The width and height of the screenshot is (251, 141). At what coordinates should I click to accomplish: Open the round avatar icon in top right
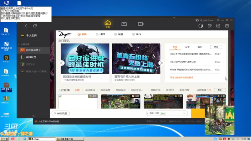[x=201, y=26]
